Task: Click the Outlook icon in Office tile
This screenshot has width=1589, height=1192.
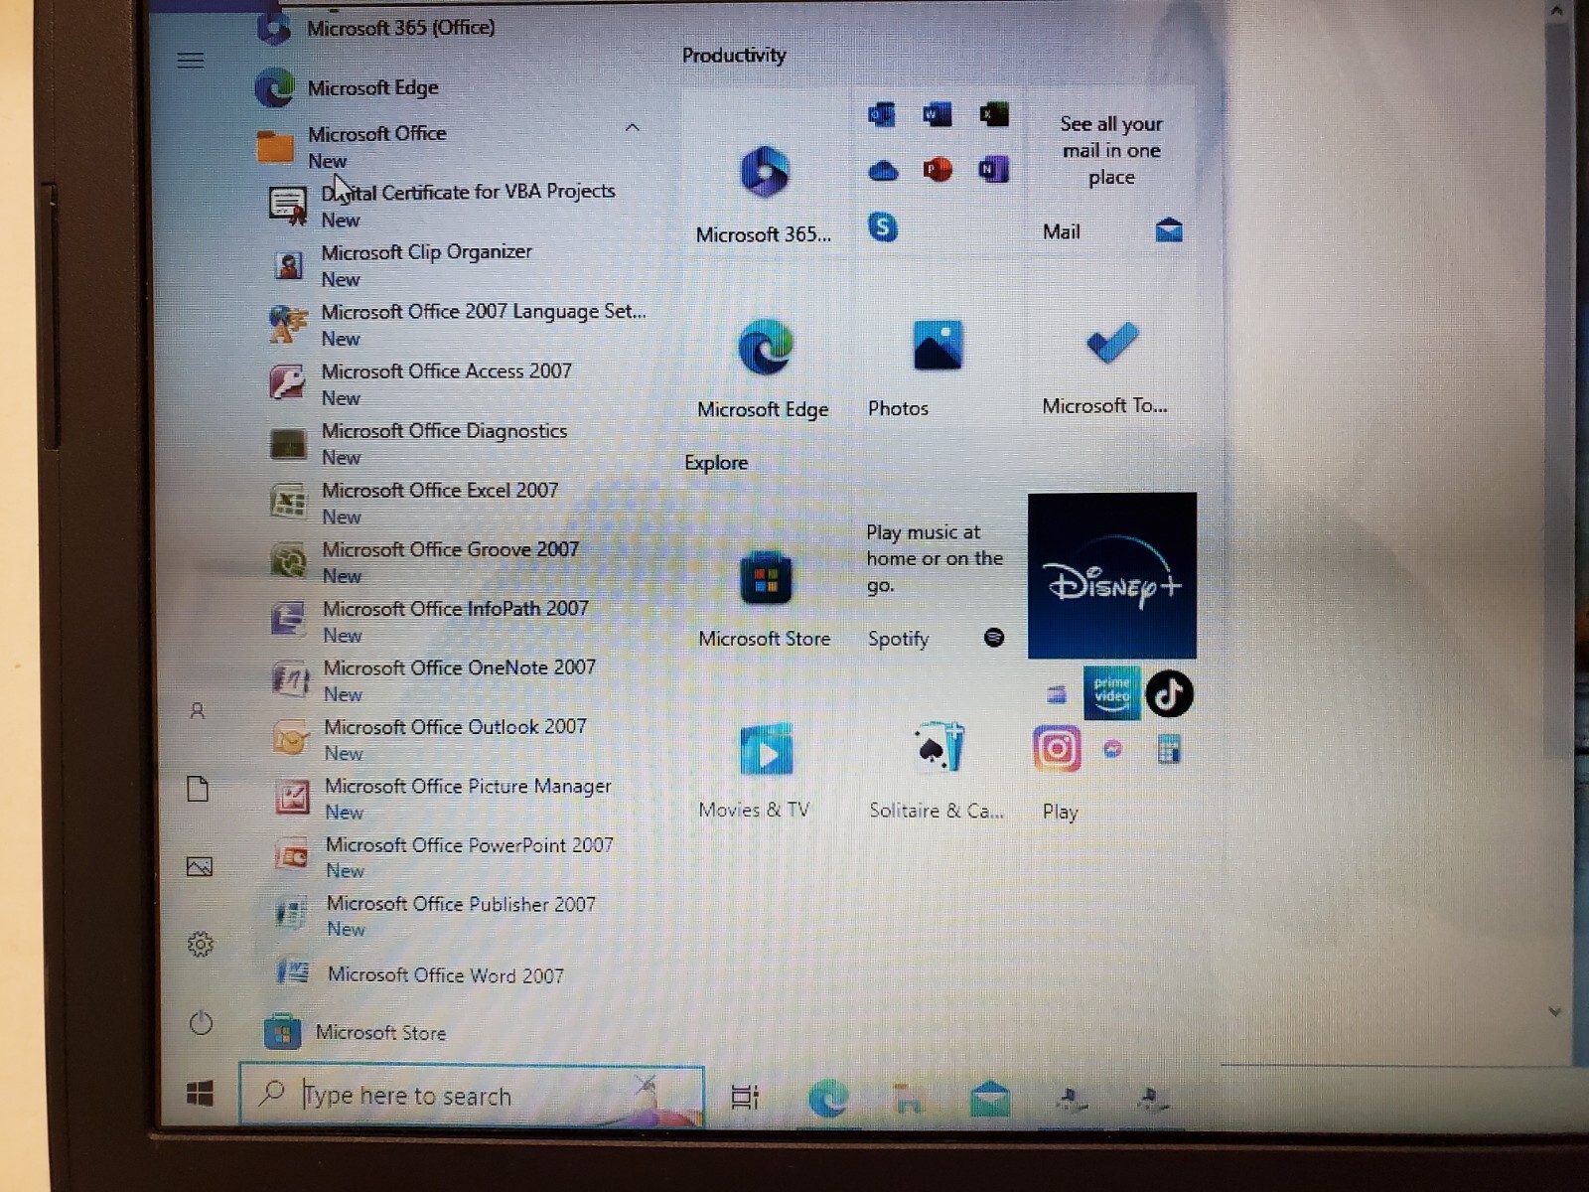Action: [x=882, y=115]
